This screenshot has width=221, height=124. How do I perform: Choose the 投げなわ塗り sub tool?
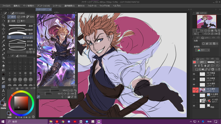tap(20, 37)
